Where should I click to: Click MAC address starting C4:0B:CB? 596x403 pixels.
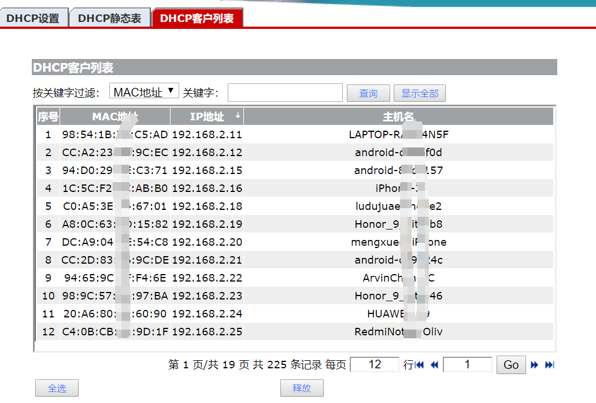[115, 332]
